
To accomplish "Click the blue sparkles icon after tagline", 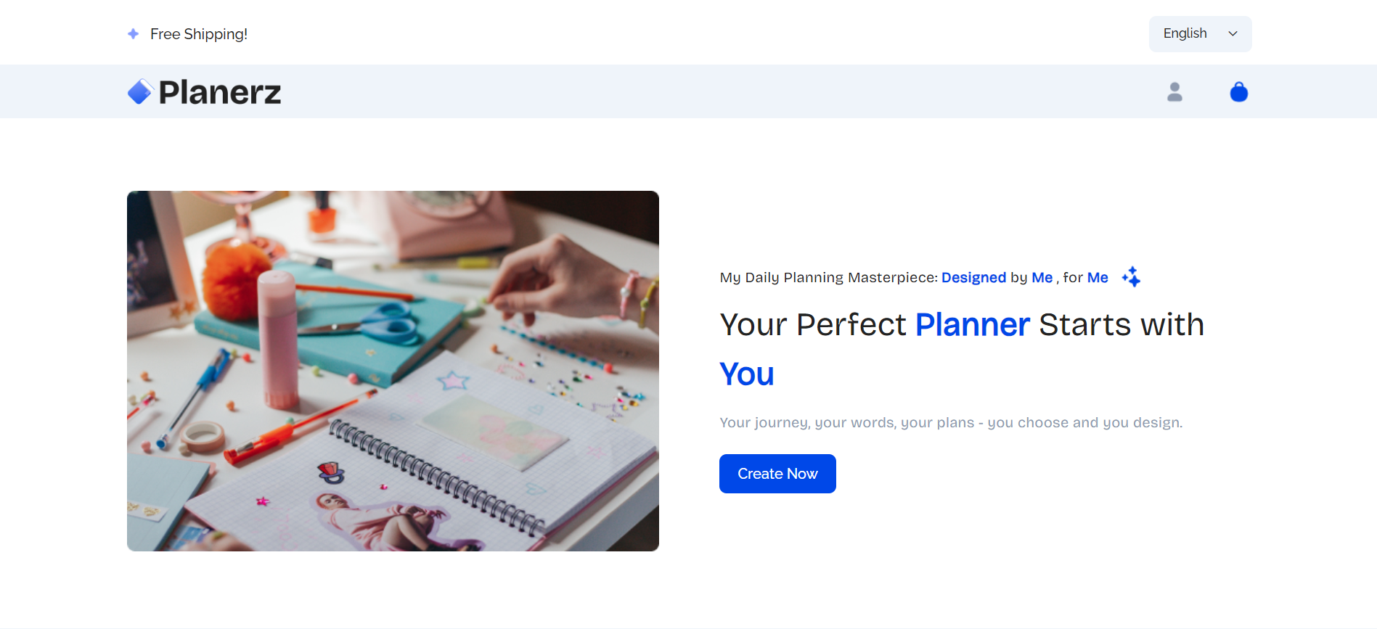I will click(x=1131, y=277).
